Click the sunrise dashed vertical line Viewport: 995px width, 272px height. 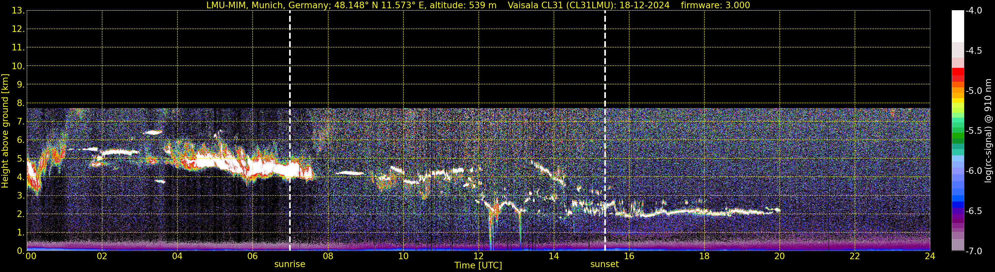tap(290, 131)
